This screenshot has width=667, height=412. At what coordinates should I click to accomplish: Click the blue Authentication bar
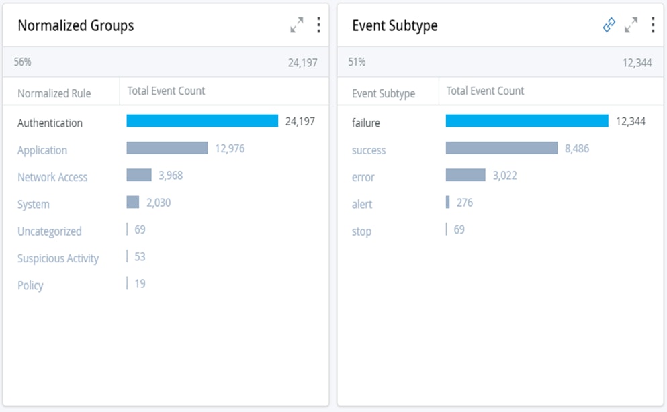(202, 121)
